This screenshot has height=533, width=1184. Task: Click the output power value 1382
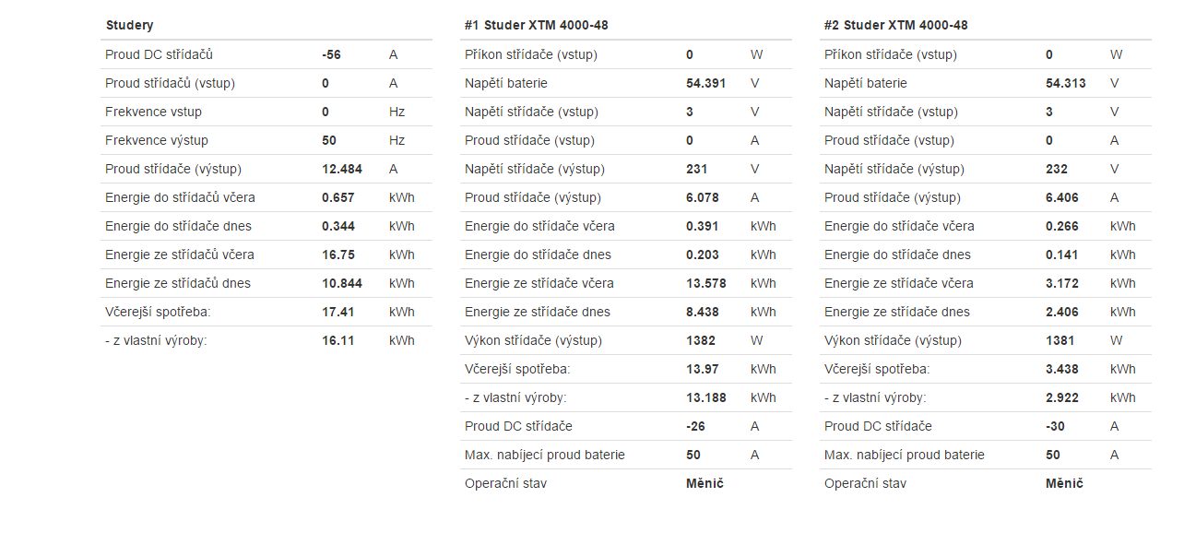[x=701, y=340]
